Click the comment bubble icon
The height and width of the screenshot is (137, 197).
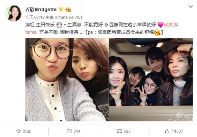[x=120, y=131]
